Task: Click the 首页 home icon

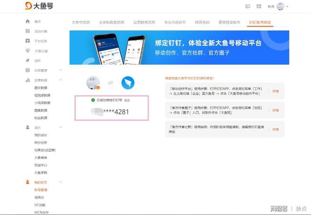Action: [28, 21]
